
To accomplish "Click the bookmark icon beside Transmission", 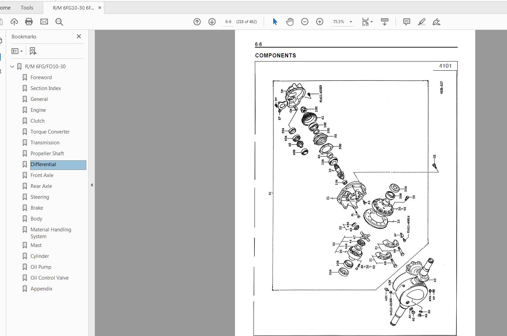I will 25,143.
